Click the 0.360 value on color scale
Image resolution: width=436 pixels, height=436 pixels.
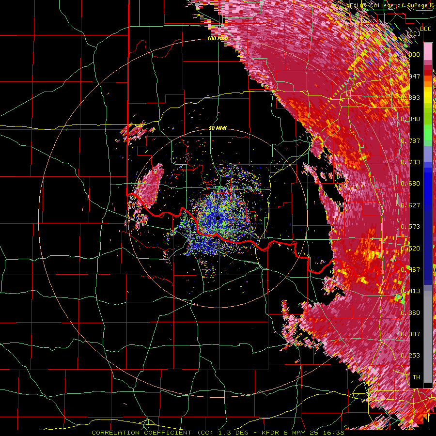click(410, 313)
